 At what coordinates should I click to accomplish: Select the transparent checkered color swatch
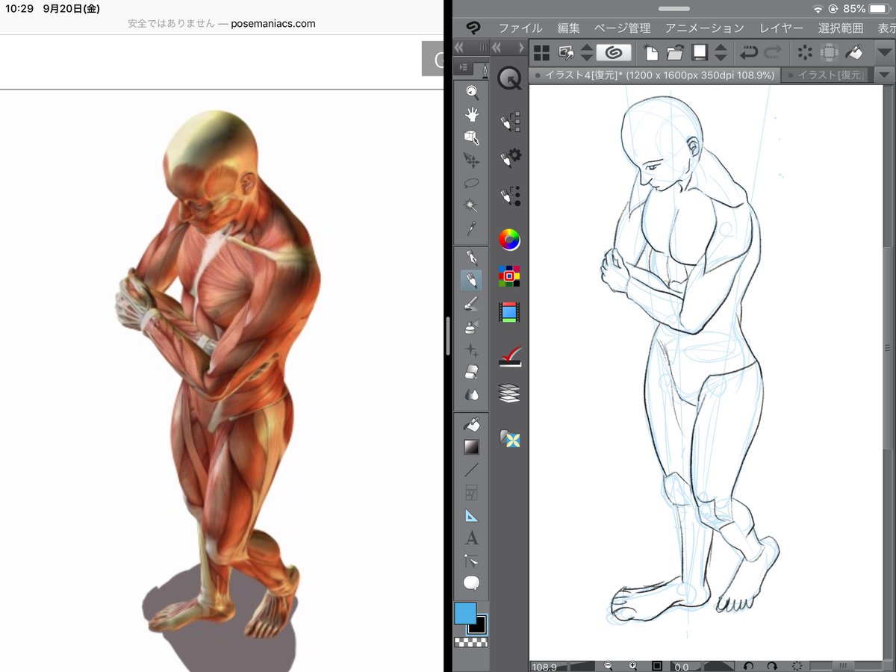pos(471,641)
